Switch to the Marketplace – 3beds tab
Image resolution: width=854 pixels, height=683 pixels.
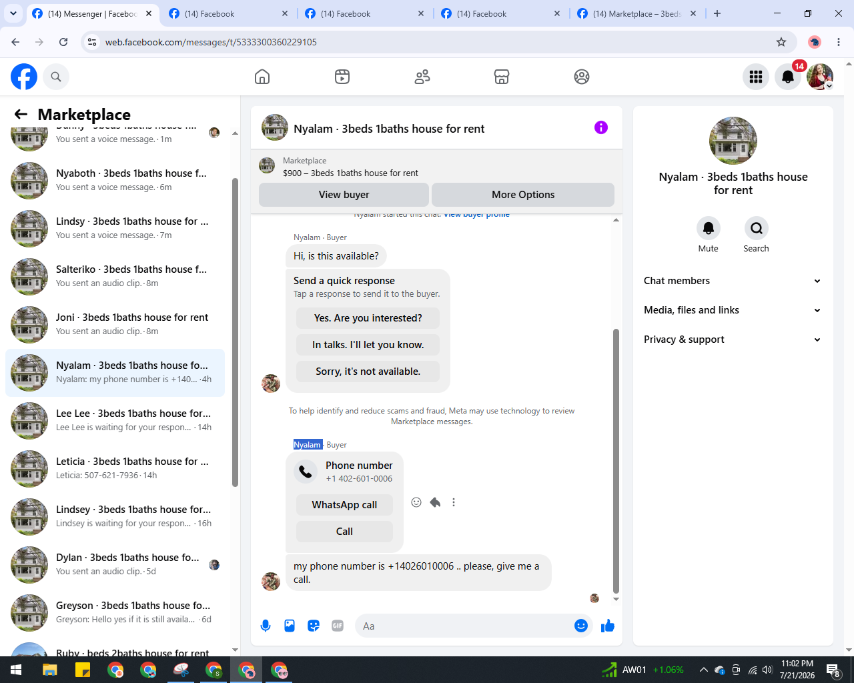638,13
